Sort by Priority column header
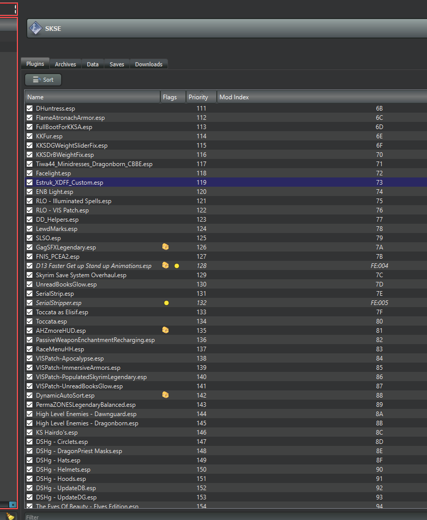The height and width of the screenshot is (520, 427). [201, 97]
